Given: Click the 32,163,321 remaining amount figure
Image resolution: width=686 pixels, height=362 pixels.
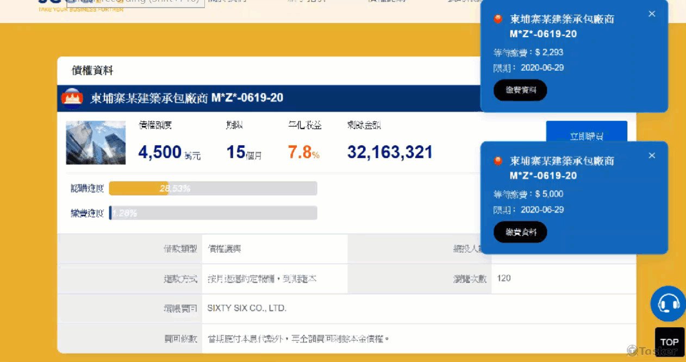Looking at the screenshot, I should pos(390,152).
